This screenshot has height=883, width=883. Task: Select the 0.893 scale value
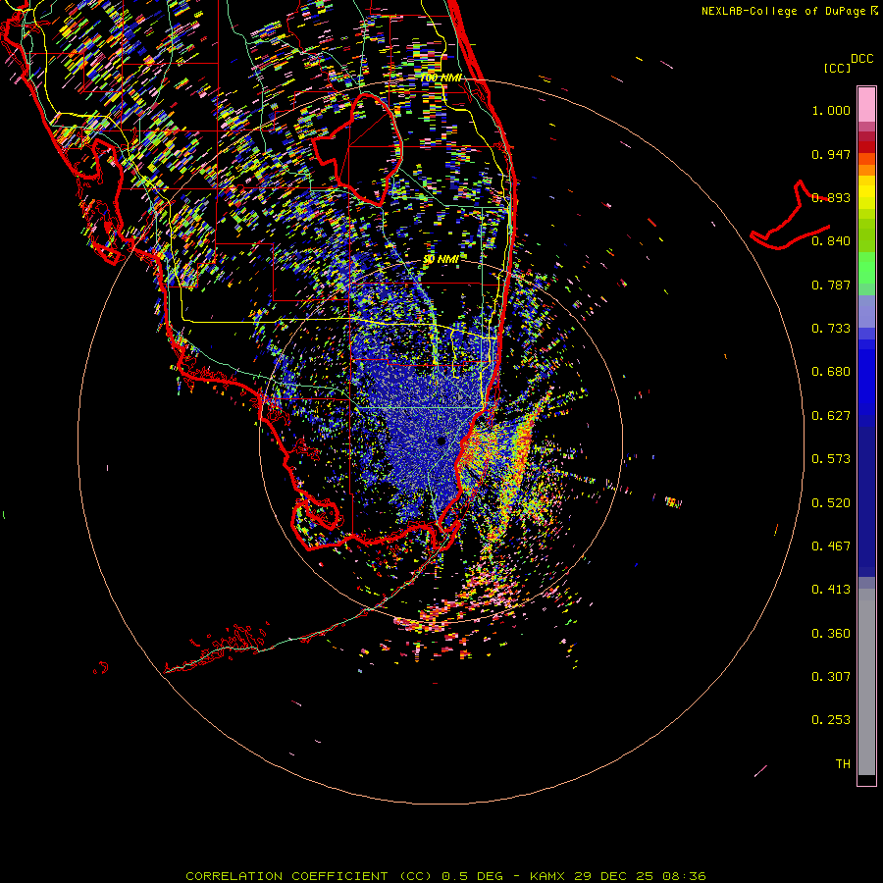[x=831, y=197]
